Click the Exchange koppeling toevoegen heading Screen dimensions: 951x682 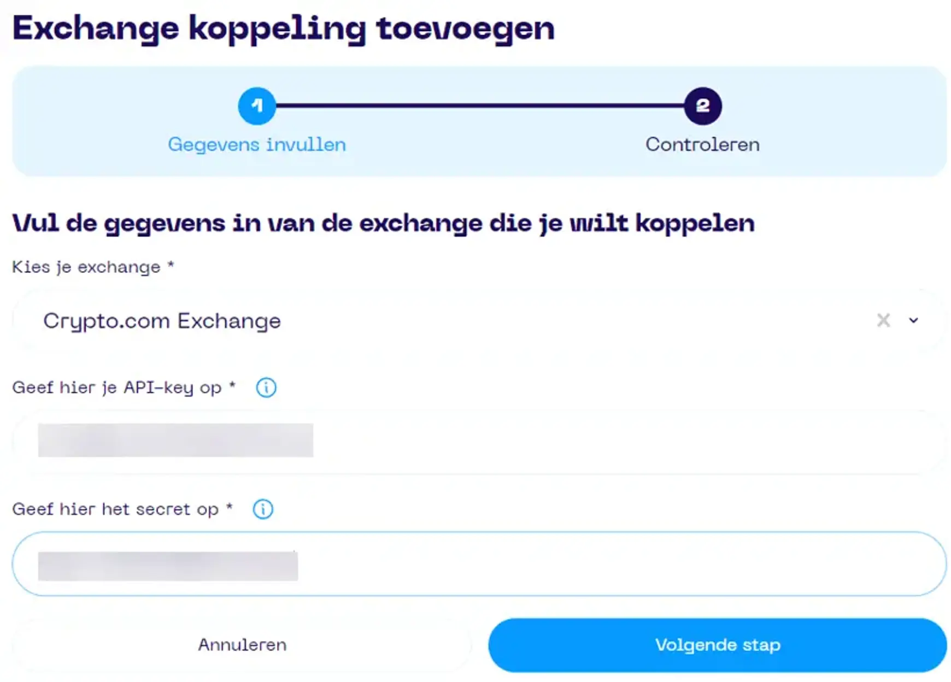[x=283, y=27]
